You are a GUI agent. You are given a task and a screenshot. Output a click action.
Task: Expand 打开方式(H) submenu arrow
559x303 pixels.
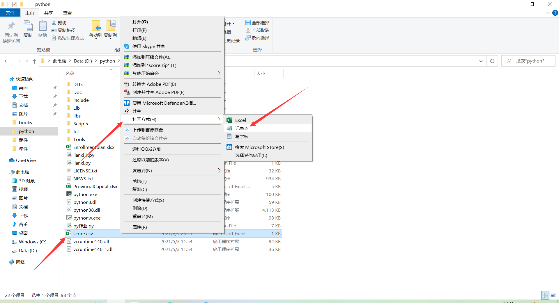pyautogui.click(x=219, y=119)
